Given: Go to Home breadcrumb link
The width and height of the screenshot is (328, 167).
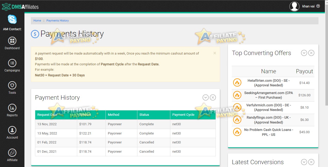Looking at the screenshot, I should [37, 20].
